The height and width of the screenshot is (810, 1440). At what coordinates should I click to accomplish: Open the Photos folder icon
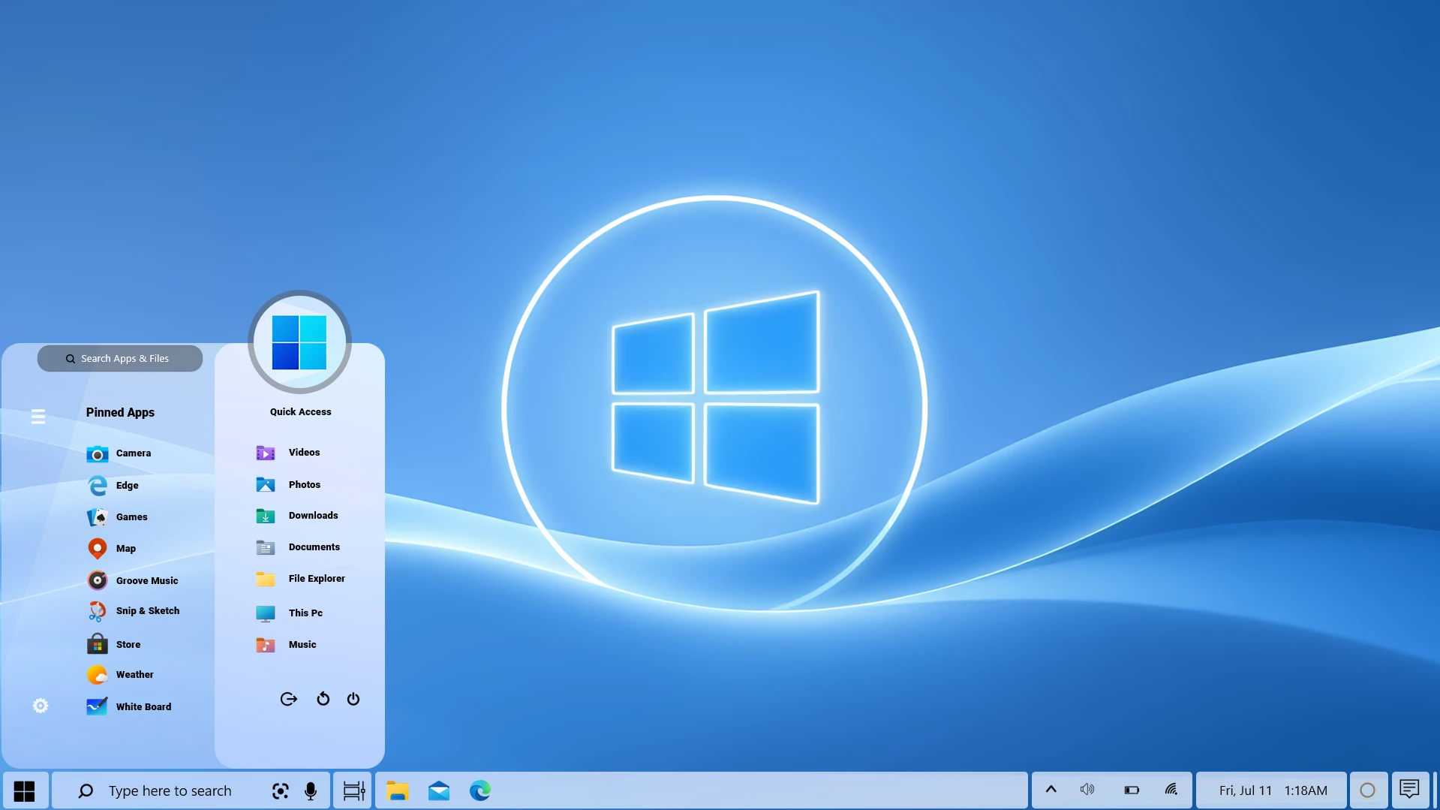click(x=266, y=484)
